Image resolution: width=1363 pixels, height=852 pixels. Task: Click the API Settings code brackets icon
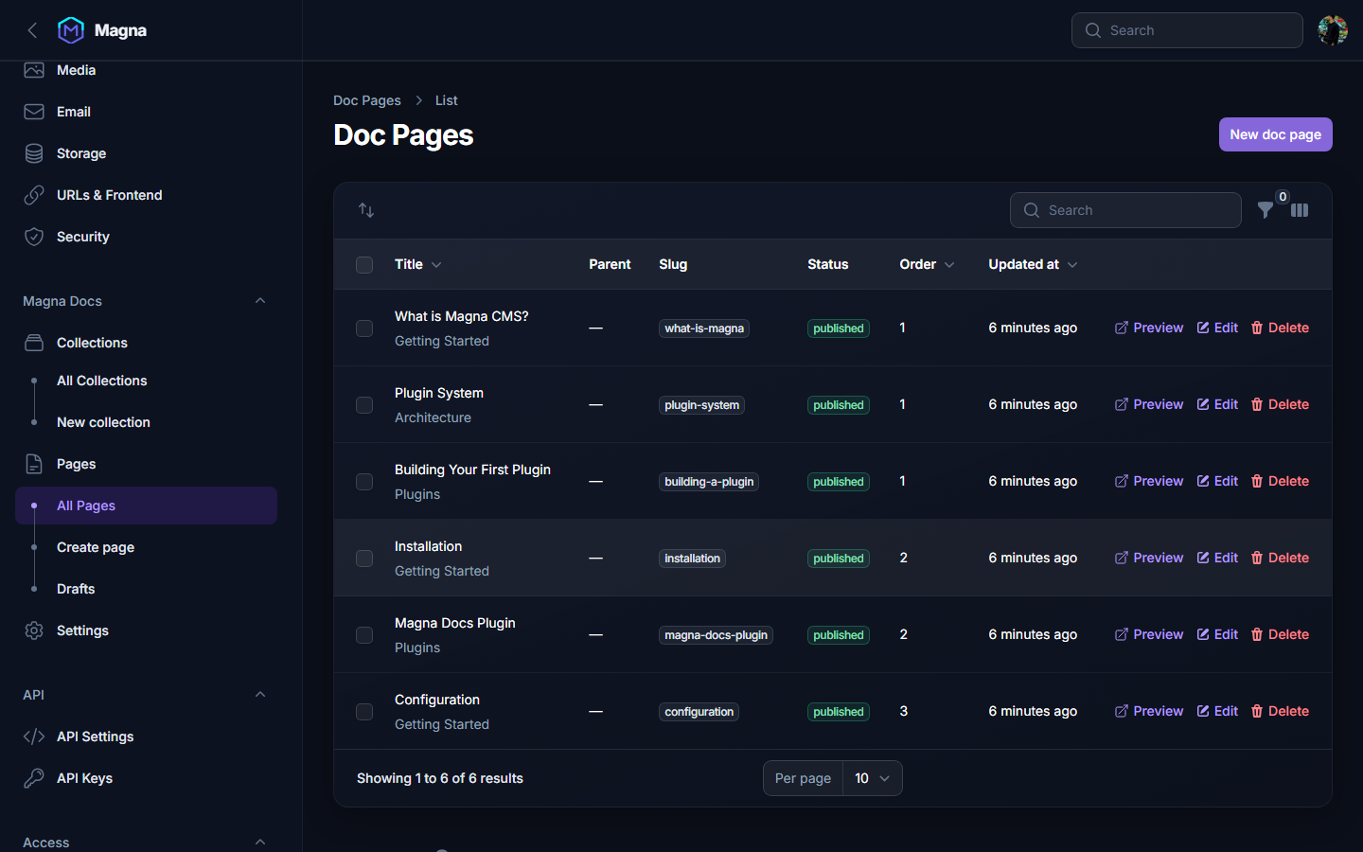pos(34,737)
